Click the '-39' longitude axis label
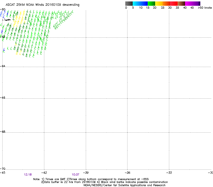The height and width of the screenshot is (187, 213). 86,173
